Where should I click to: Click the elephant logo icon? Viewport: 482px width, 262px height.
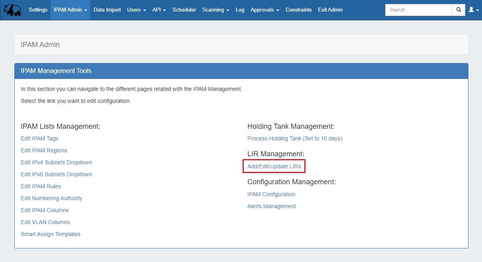click(x=12, y=10)
